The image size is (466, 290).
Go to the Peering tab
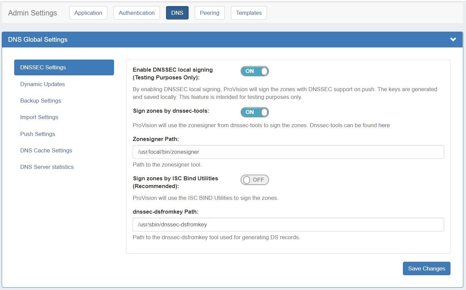point(210,13)
